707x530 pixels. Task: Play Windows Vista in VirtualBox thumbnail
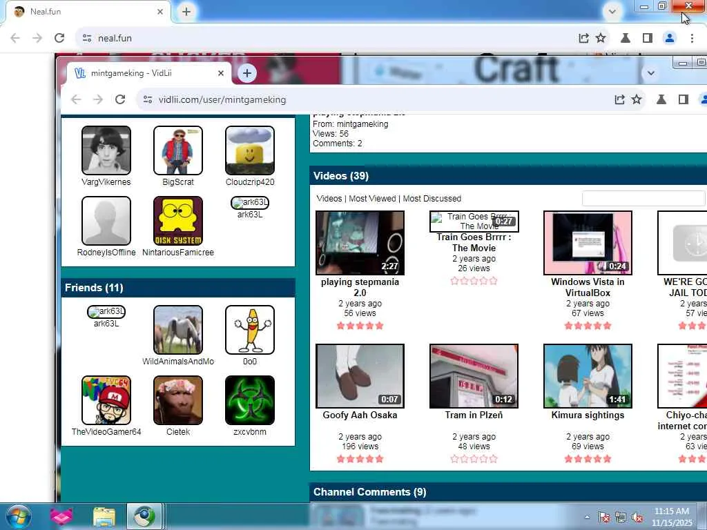pyautogui.click(x=588, y=243)
